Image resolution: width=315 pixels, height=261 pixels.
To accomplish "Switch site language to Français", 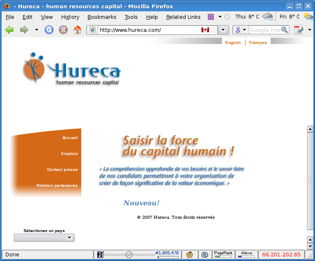I will click(258, 43).
